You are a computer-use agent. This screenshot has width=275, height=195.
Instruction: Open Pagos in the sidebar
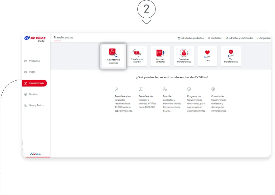click(x=32, y=72)
